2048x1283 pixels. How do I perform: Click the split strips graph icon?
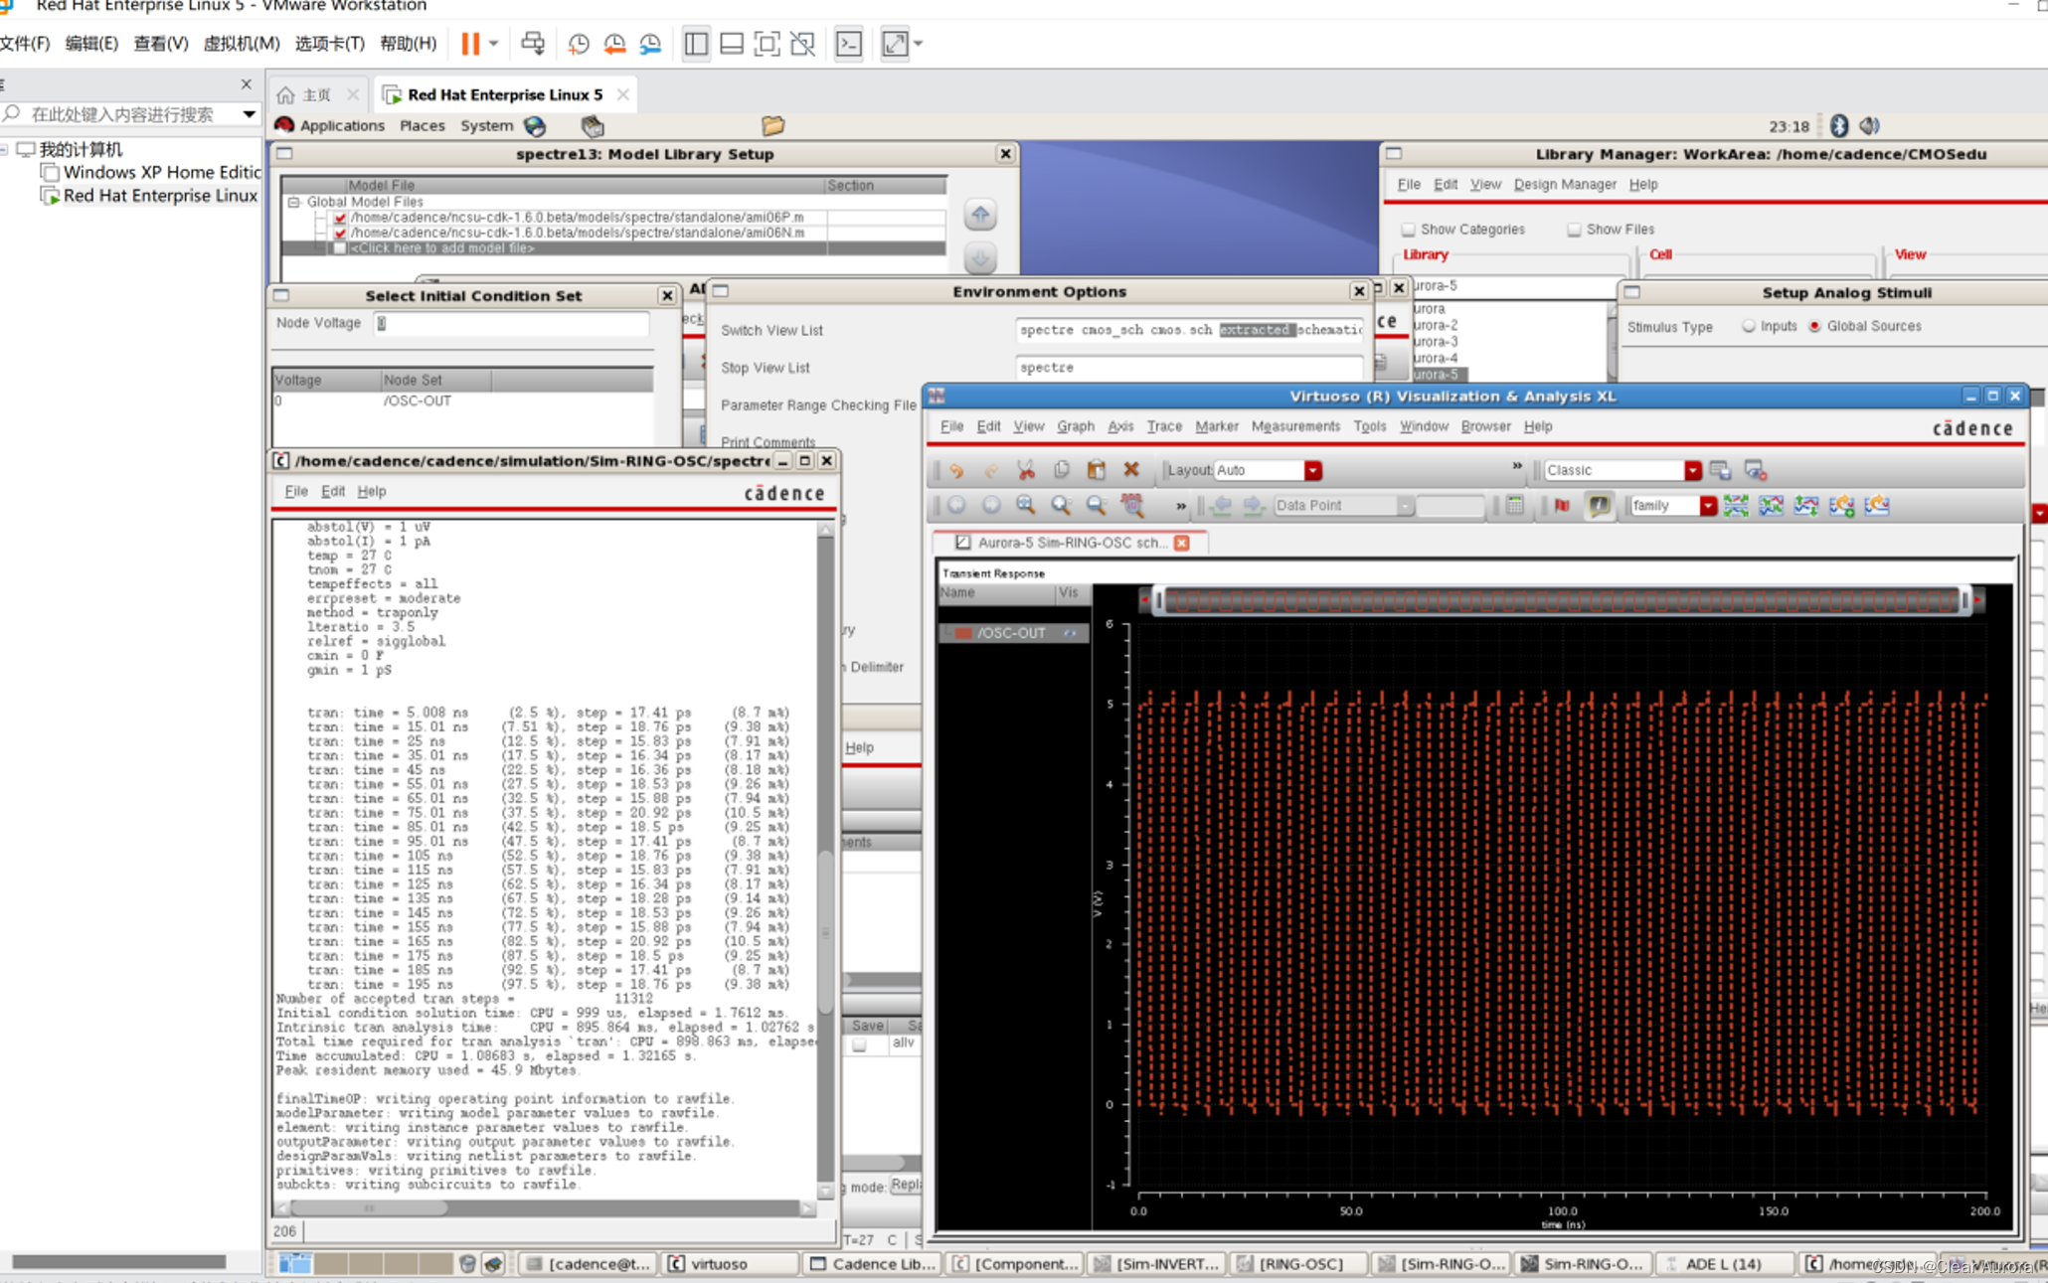(1736, 505)
